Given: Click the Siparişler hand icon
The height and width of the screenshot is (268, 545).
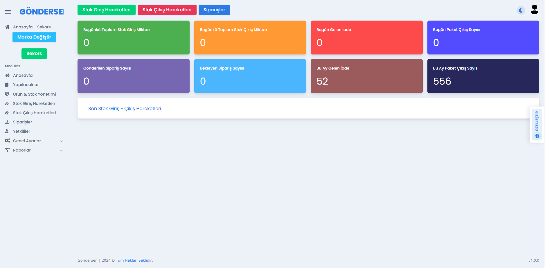Looking at the screenshot, I should pos(7,122).
